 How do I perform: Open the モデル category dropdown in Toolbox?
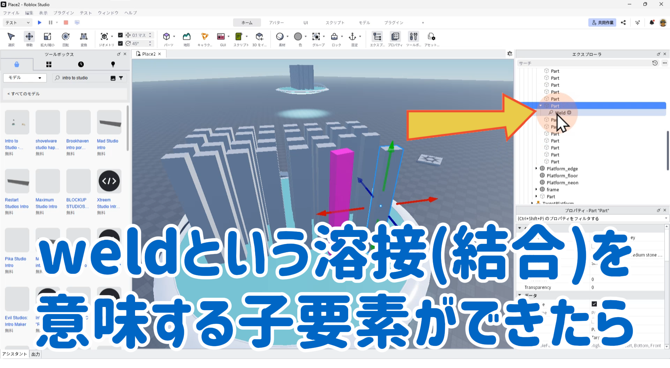tap(24, 78)
